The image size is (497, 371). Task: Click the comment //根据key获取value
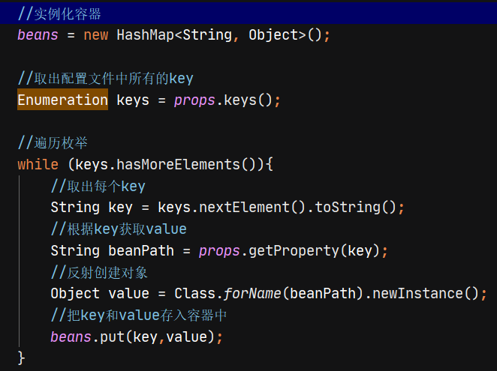(x=119, y=229)
